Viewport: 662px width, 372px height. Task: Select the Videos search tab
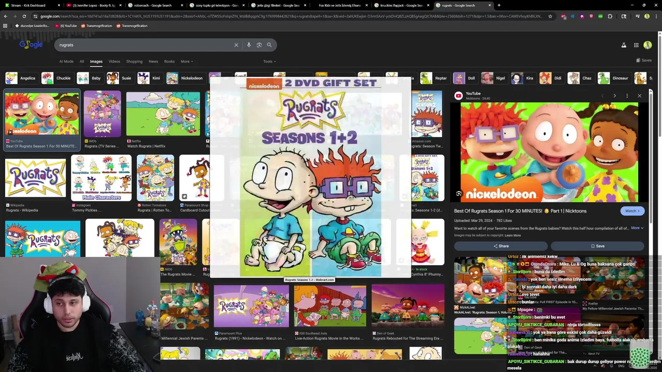point(114,61)
